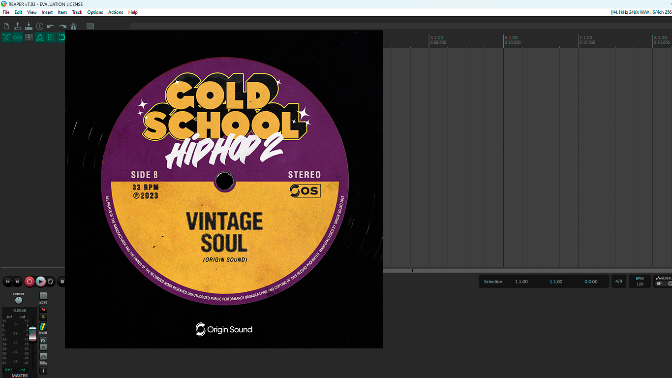The height and width of the screenshot is (378, 672).
Task: Click the horizontal arrange scrollbar
Action: coord(527,271)
